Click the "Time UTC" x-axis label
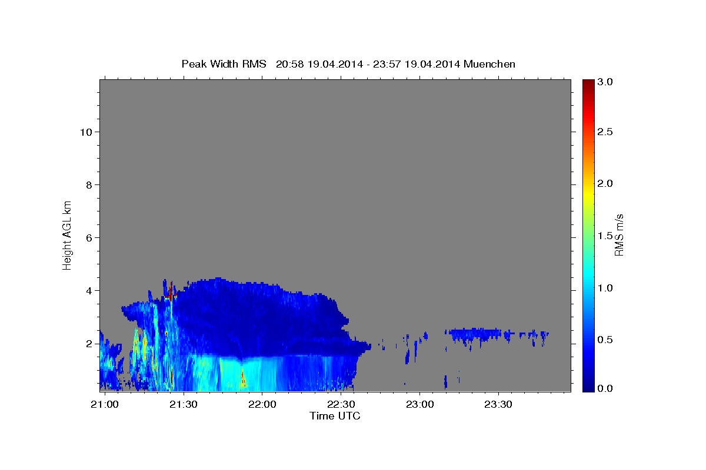The image size is (706, 470). (335, 416)
